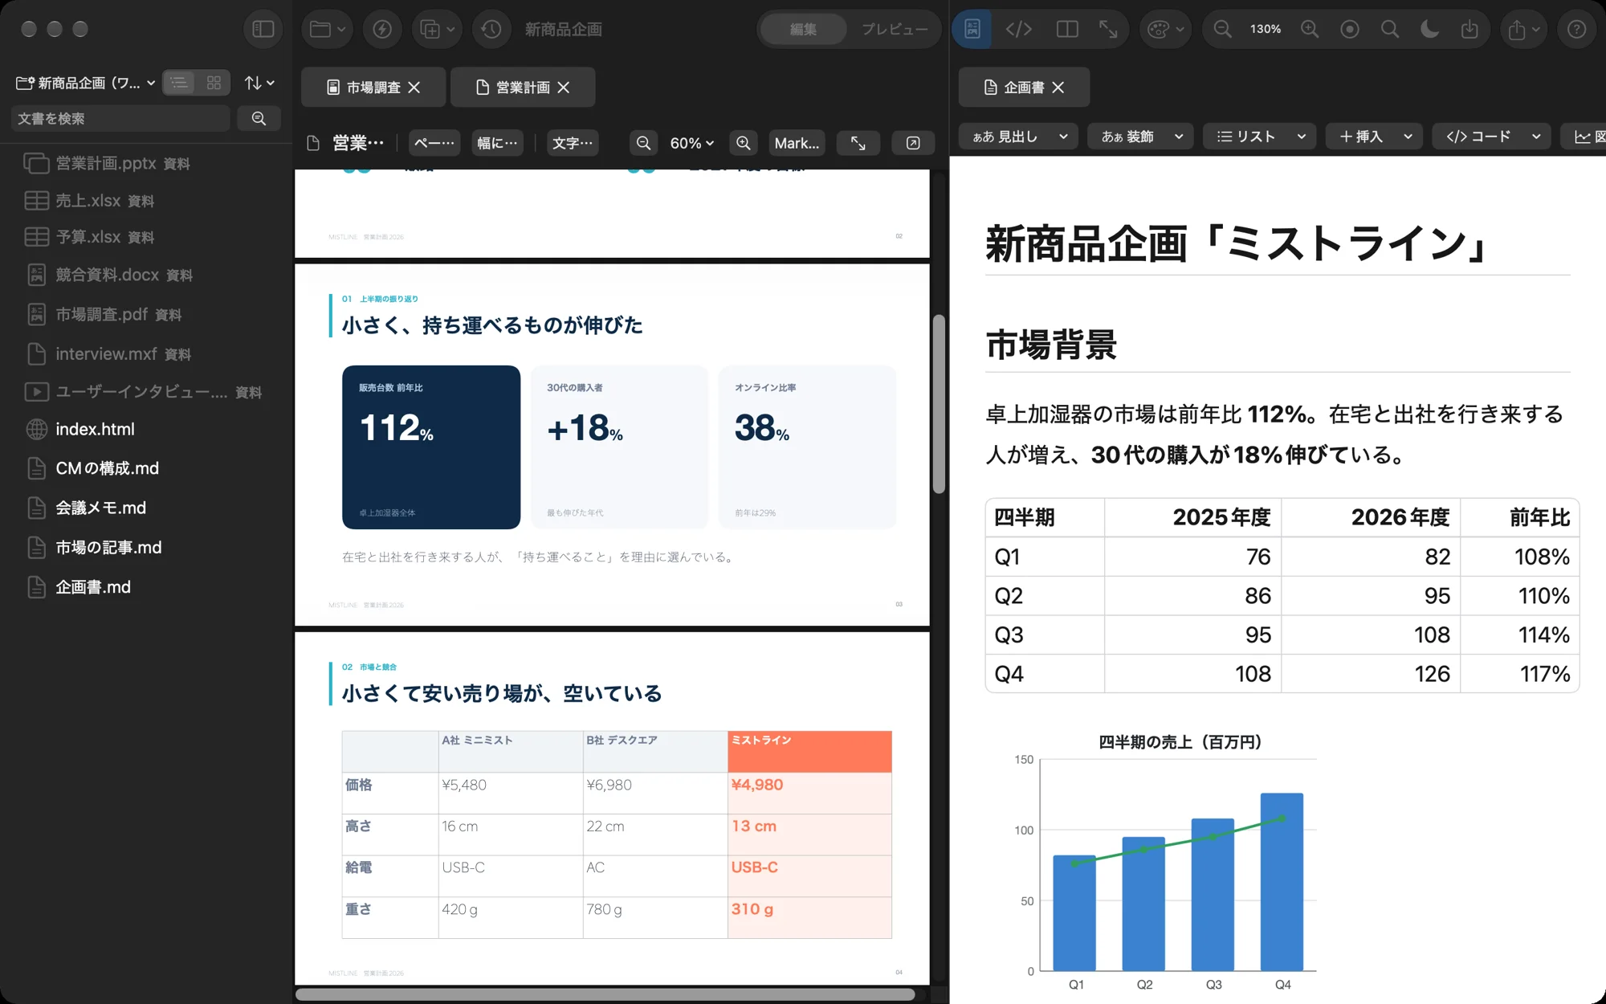Click the 幅に… fit width button
The height and width of the screenshot is (1004, 1606).
(498, 143)
